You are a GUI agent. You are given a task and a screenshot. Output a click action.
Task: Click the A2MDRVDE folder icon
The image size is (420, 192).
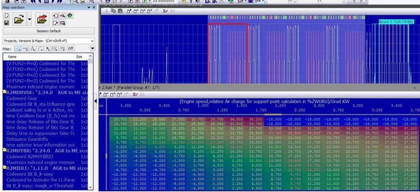pyautogui.click(x=5, y=93)
